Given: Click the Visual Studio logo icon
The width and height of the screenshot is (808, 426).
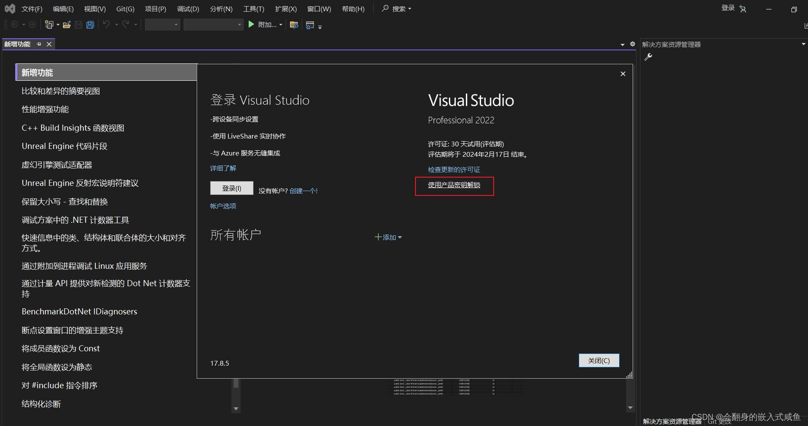Looking at the screenshot, I should pos(10,9).
